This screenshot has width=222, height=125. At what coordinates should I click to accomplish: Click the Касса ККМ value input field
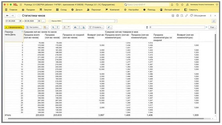(88, 21)
